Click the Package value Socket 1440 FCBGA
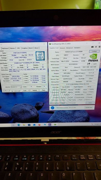 (20, 58)
